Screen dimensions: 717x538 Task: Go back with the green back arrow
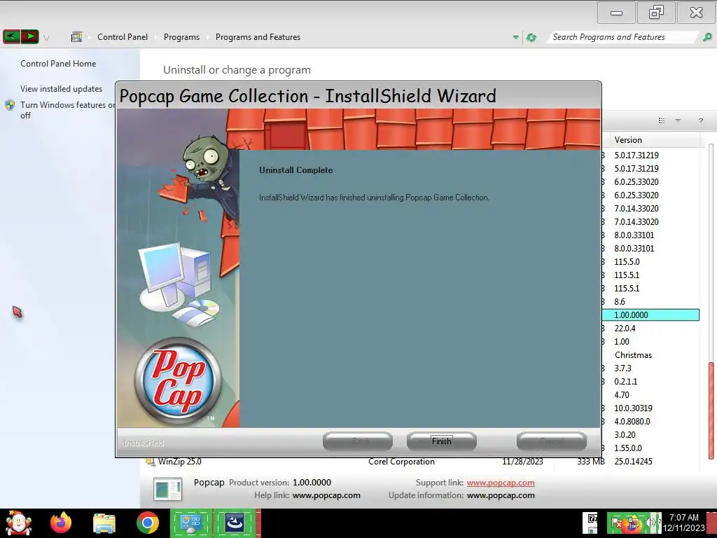pos(12,36)
